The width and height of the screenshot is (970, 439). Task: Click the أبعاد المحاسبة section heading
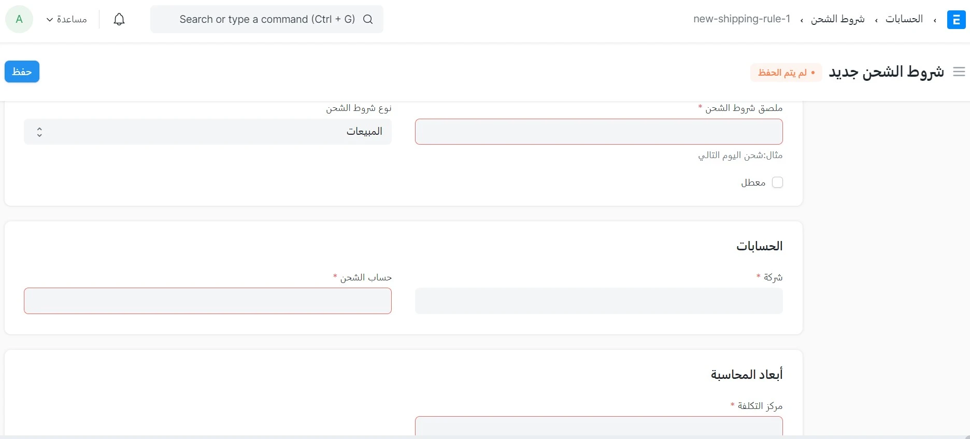(x=747, y=374)
